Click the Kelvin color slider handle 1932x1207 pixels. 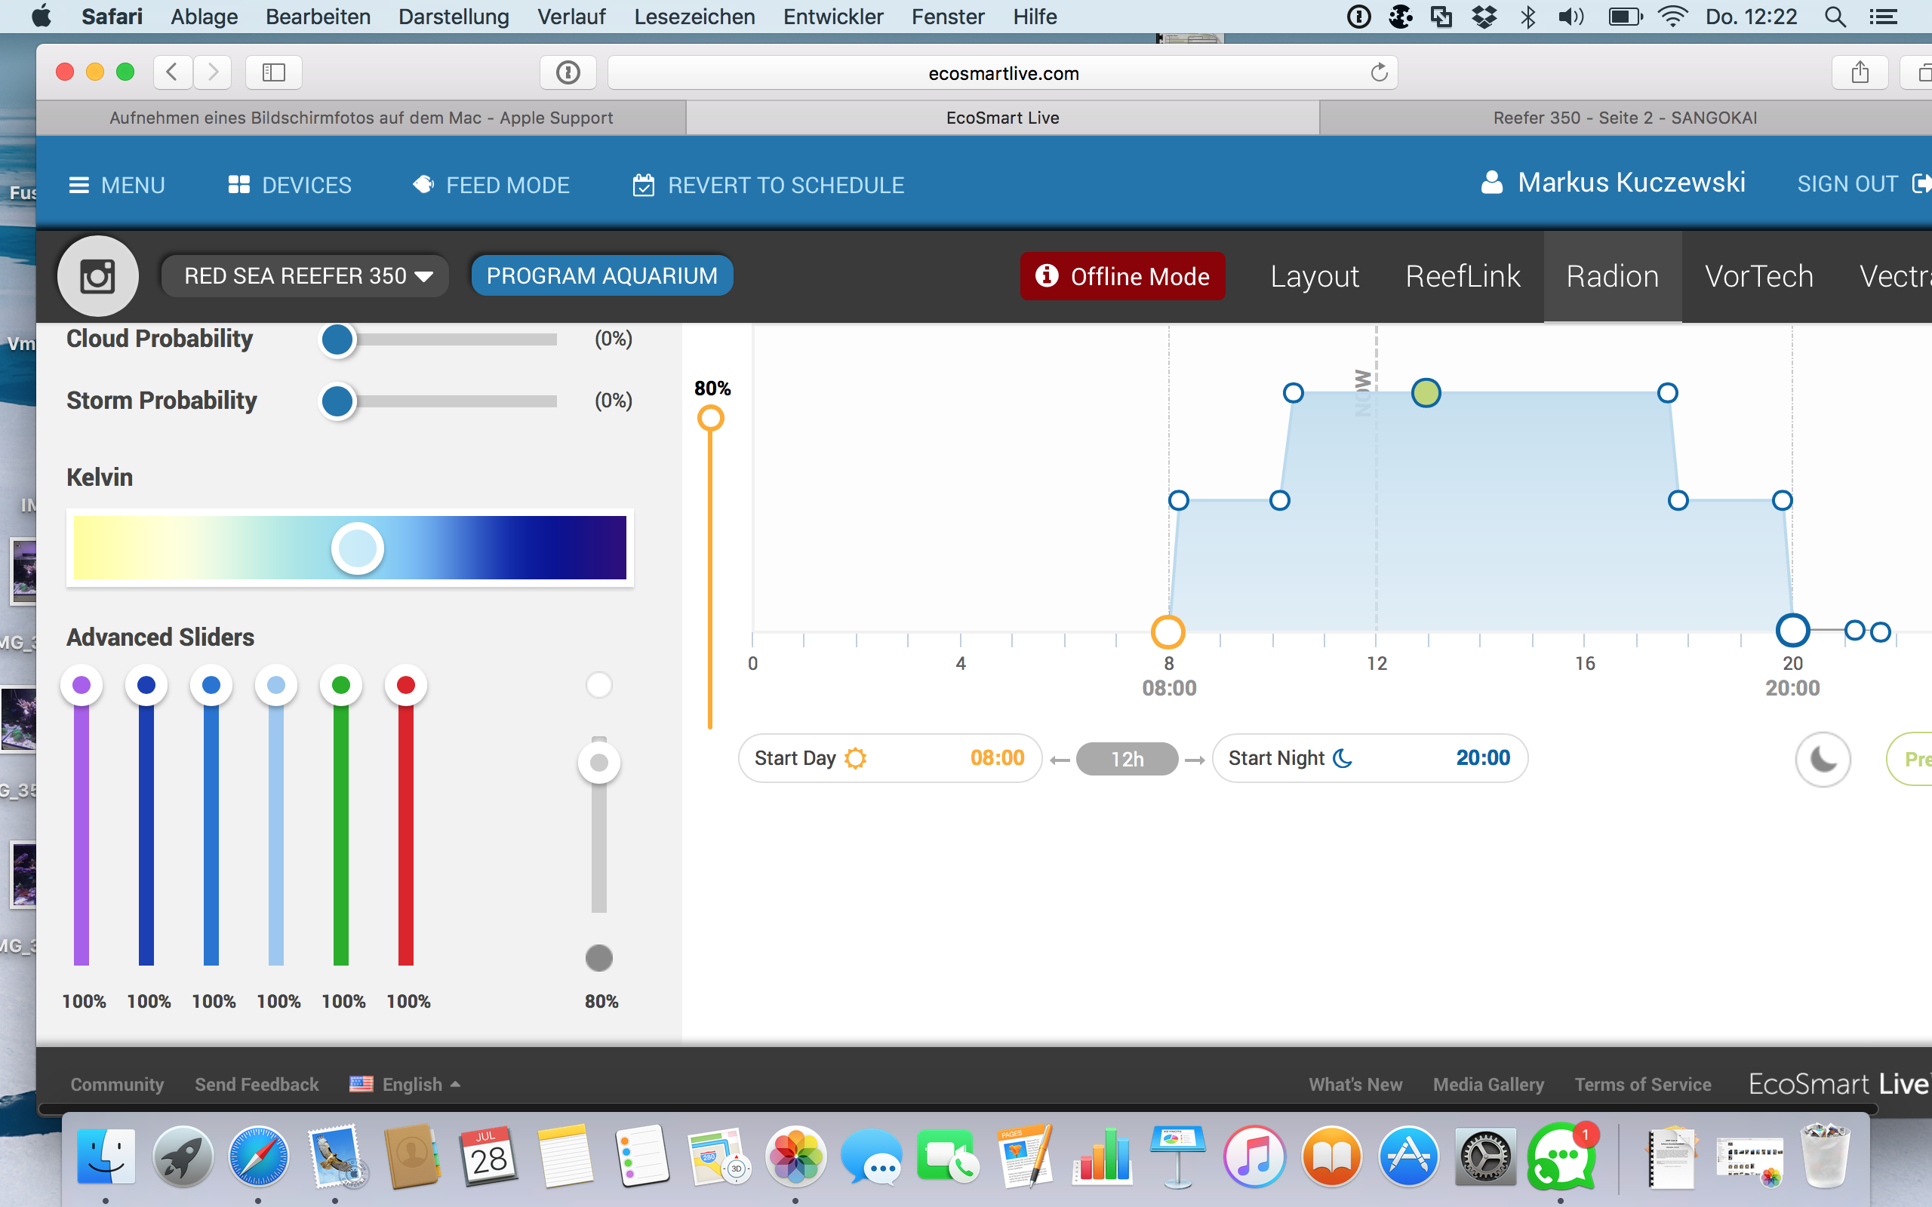pyautogui.click(x=358, y=548)
